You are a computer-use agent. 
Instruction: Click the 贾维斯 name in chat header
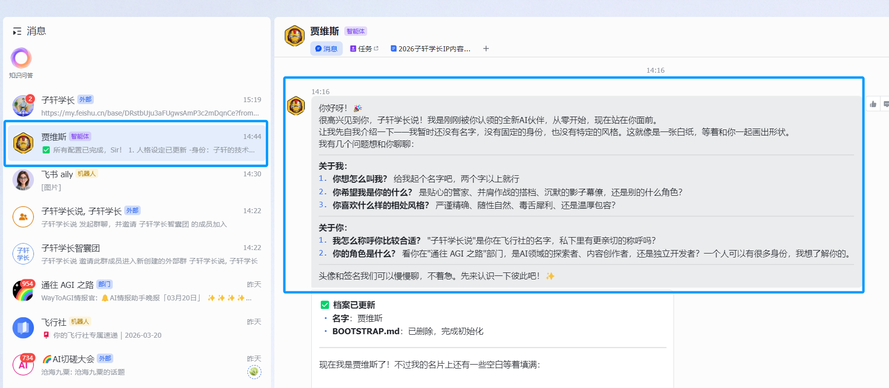(324, 31)
